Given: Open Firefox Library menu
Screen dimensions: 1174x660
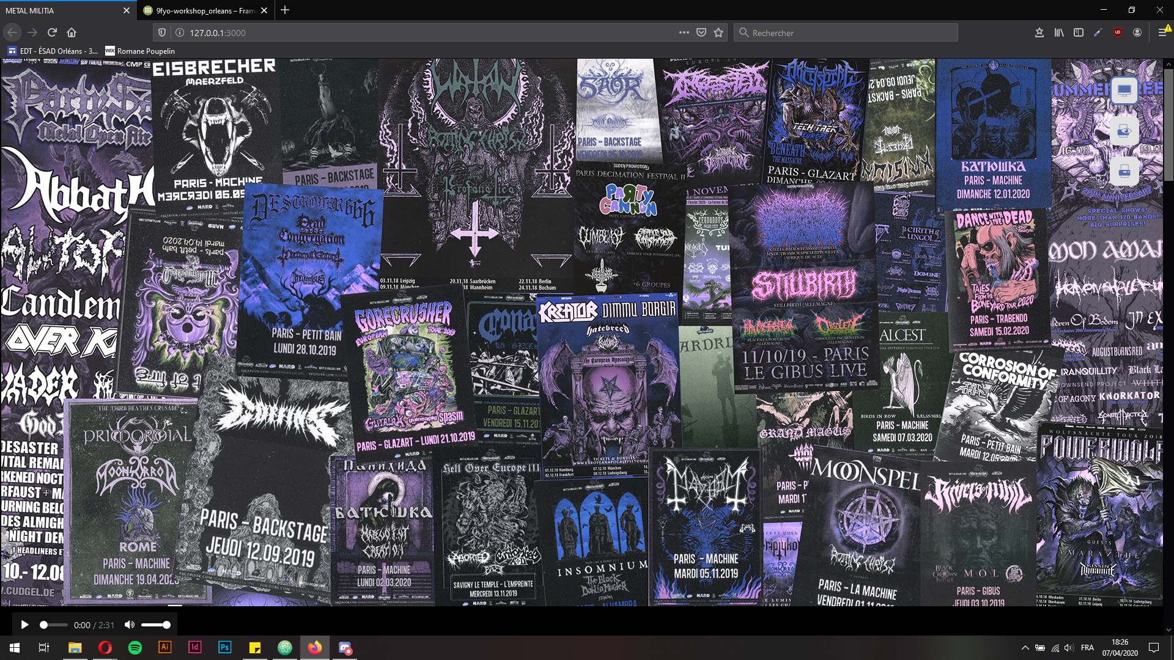Looking at the screenshot, I should 1059,32.
